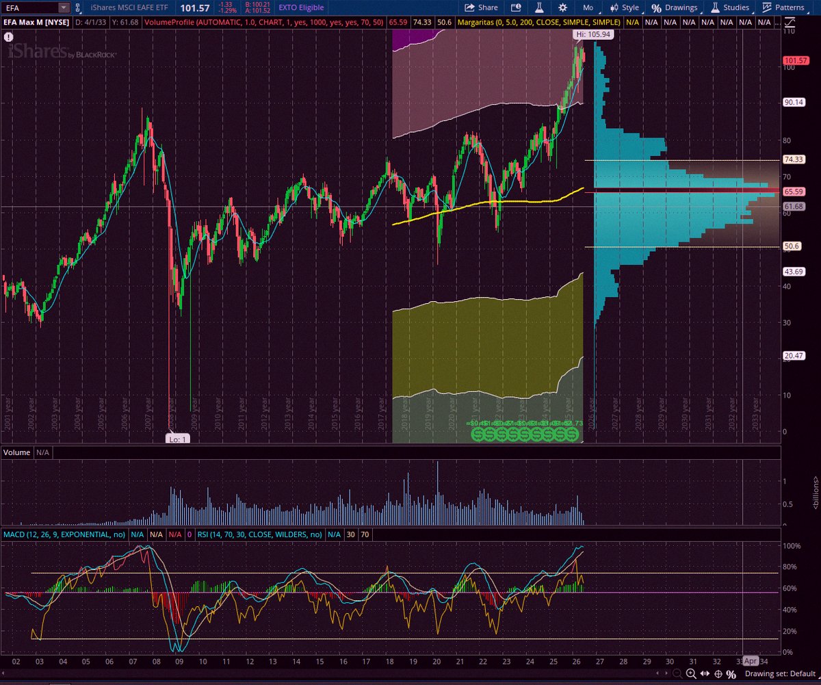This screenshot has height=685, width=821.
Task: Click the 20.47 price axis label
Action: [794, 356]
